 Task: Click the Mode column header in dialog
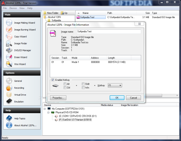pyautogui.click(x=80, y=58)
